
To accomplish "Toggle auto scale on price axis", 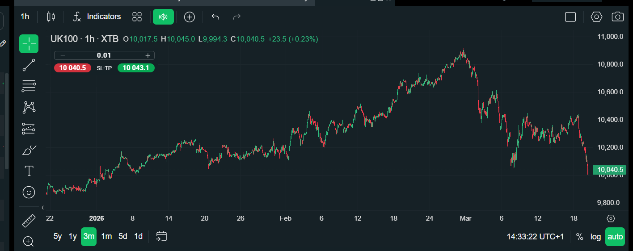I will click(615, 237).
